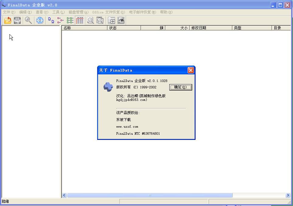Viewport: 293px width, 206px height.
Task: Open the 磁盘管理 menu
Action: point(78,12)
